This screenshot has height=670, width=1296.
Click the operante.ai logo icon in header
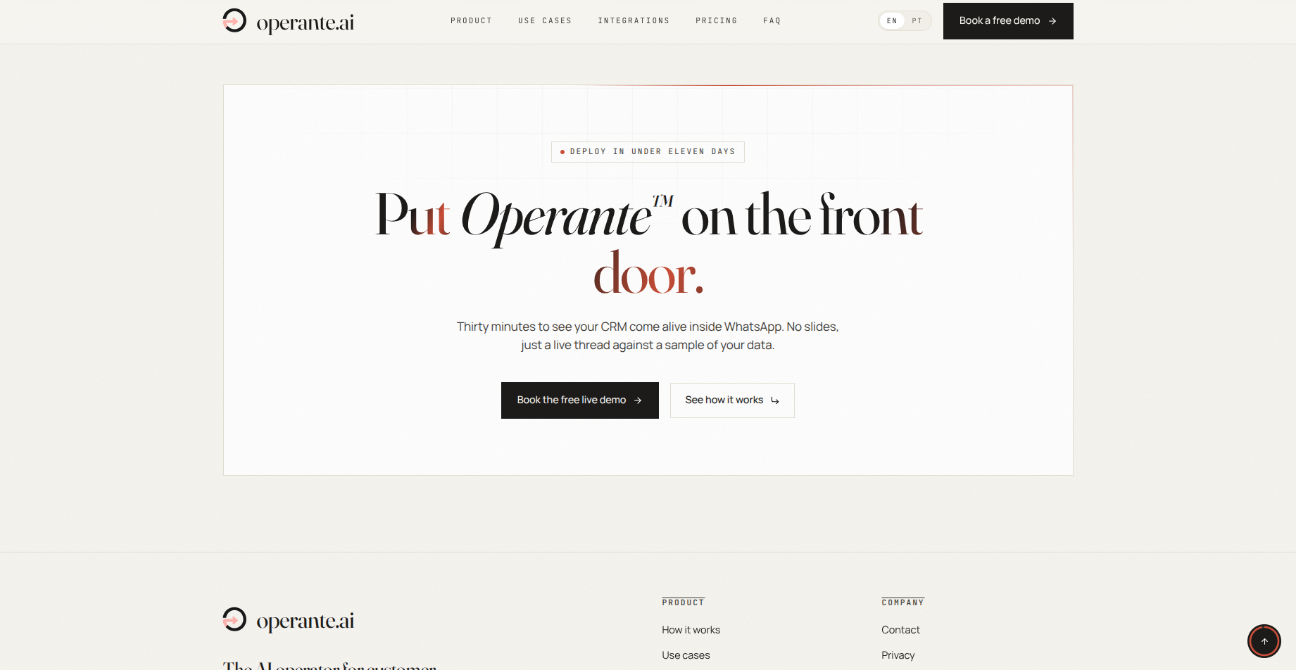coord(234,20)
